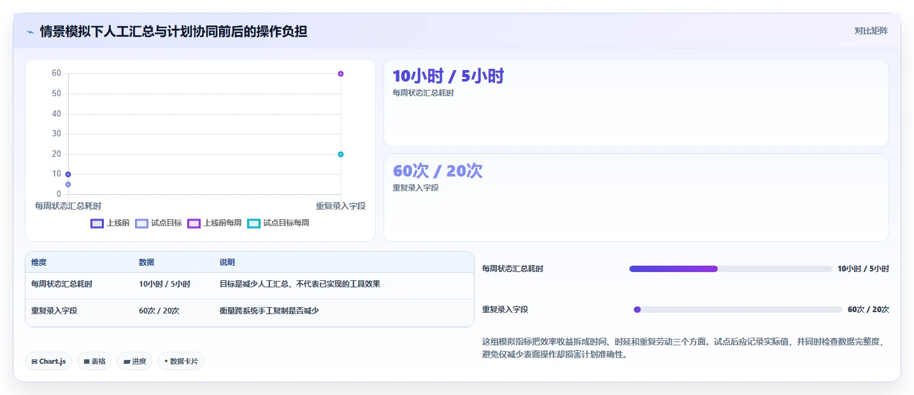Toggle the 试点目标 legend item
914x395 pixels.
159,223
